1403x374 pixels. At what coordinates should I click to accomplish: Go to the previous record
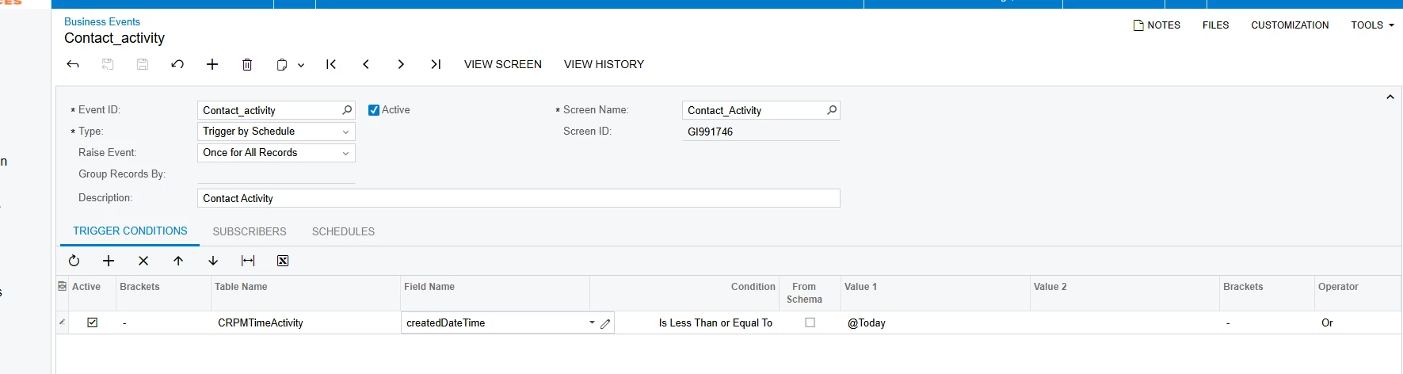tap(366, 64)
